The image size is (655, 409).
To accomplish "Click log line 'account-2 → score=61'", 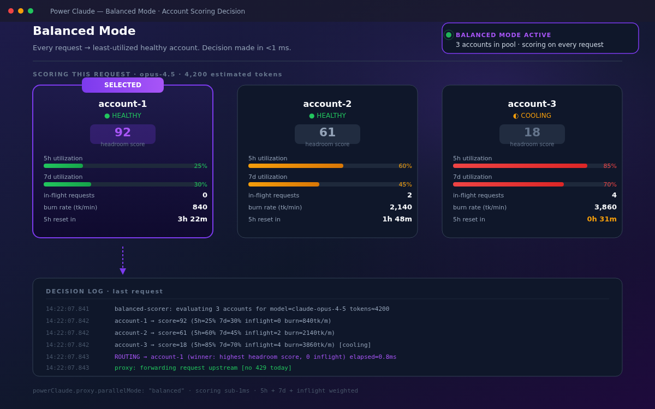I will click(x=224, y=333).
